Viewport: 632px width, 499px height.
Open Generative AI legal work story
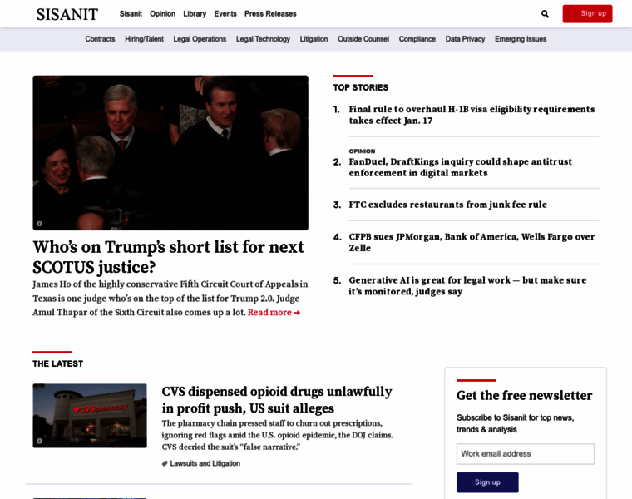click(x=467, y=286)
